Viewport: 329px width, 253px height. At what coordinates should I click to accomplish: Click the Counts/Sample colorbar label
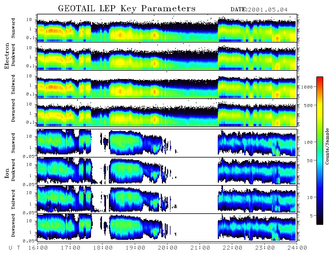coord(327,146)
